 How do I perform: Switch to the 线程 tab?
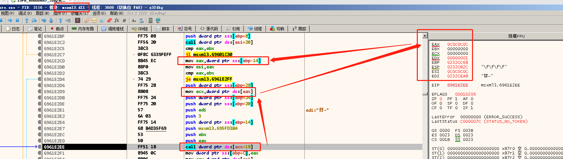[255, 29]
